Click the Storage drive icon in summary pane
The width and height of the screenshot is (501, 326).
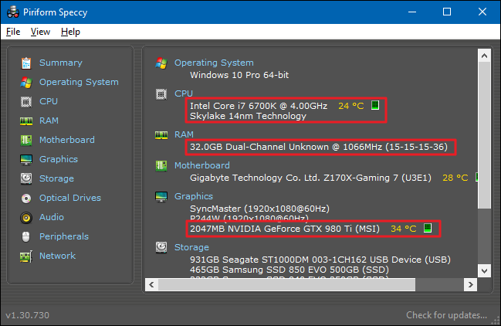[161, 247]
